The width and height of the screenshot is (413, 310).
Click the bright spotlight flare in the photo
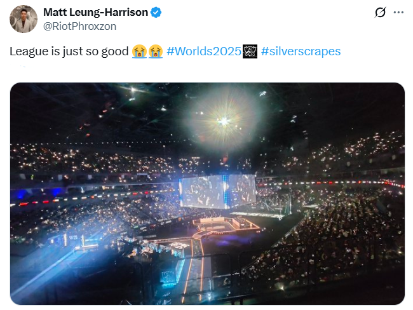[224, 120]
